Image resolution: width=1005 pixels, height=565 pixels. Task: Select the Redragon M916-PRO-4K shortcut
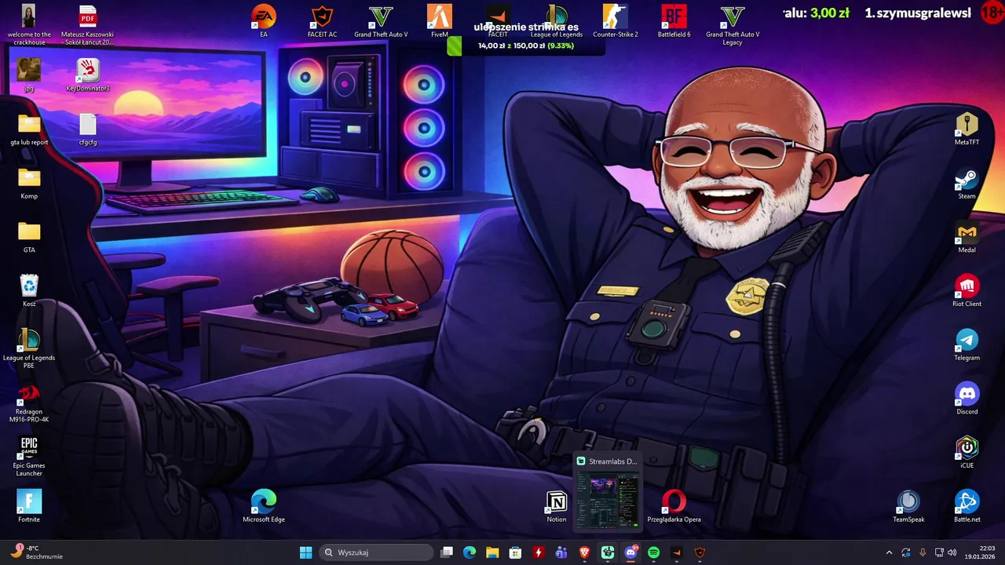coord(29,403)
